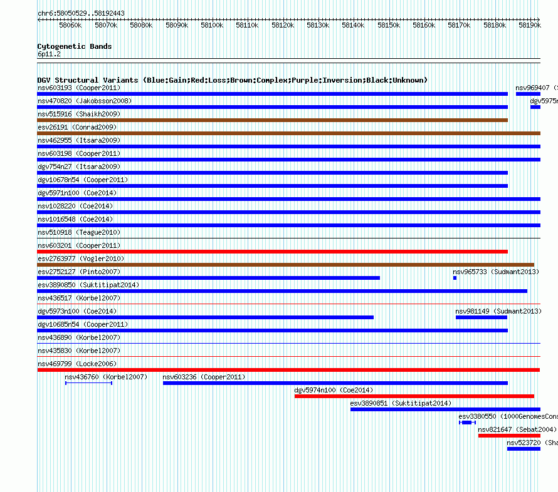Viewport: 558px width, 492px height.
Task: Click the brown bar under esv26191
Action: coord(289,133)
